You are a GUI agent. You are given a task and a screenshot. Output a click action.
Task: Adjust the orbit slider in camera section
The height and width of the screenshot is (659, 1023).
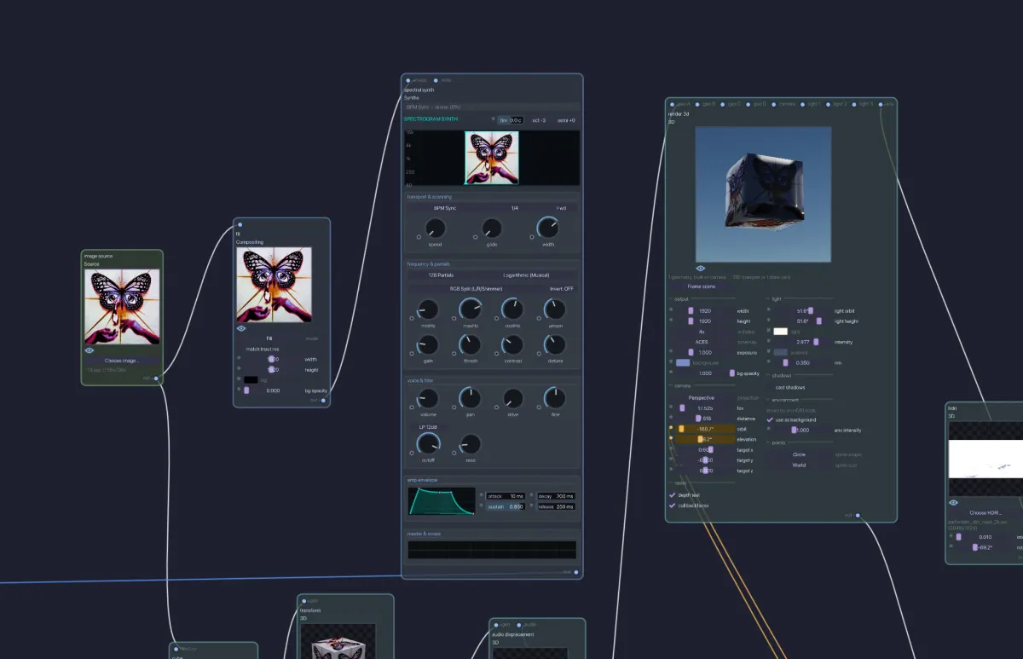point(705,429)
